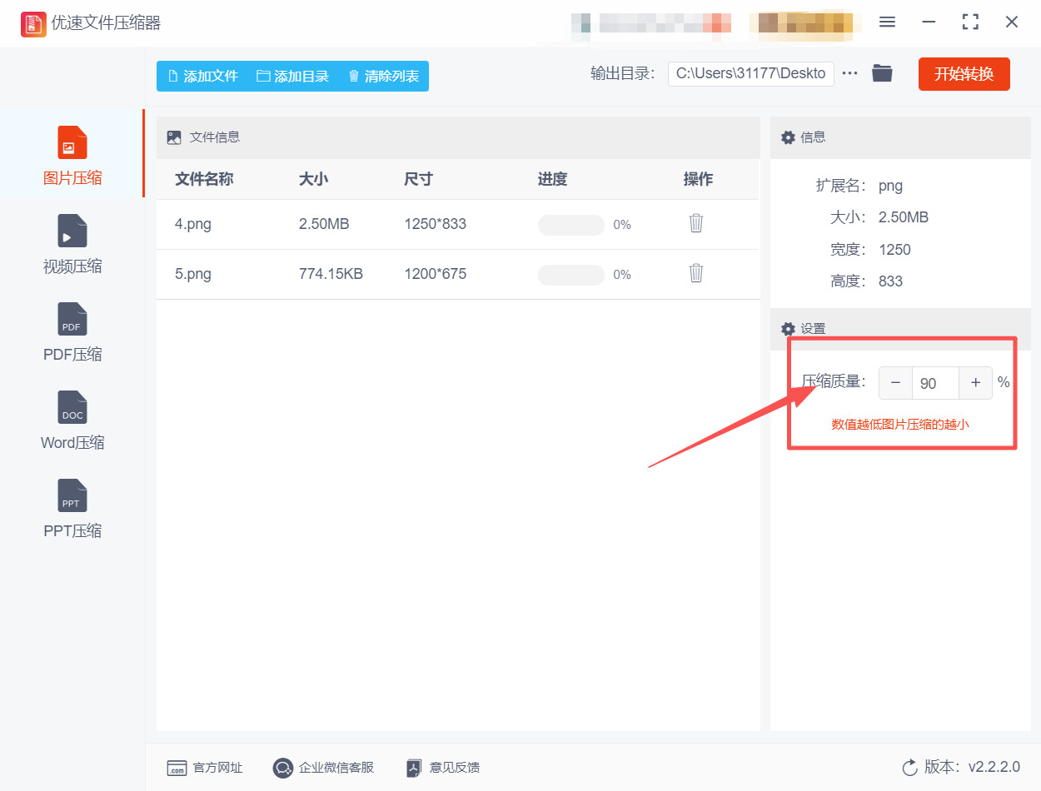
Task: Open 企业微信客服 customer service link
Action: coord(323,768)
